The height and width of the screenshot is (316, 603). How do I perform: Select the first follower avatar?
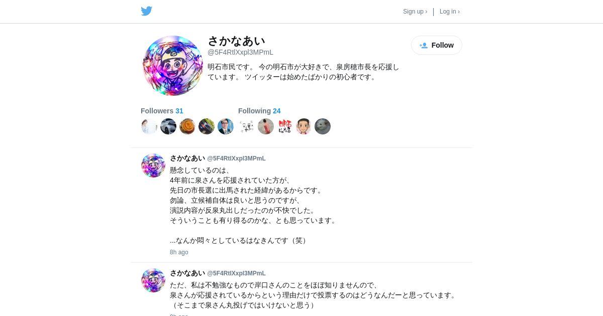pos(149,126)
